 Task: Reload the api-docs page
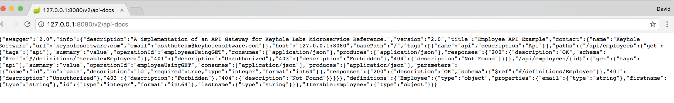pos(27,24)
